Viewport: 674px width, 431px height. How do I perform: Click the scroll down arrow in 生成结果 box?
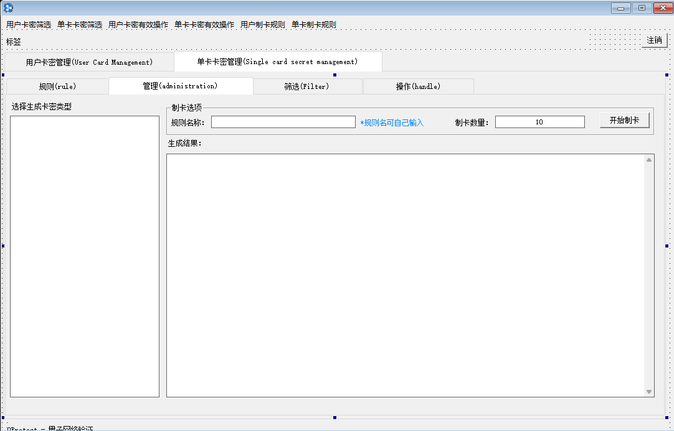pos(649,392)
